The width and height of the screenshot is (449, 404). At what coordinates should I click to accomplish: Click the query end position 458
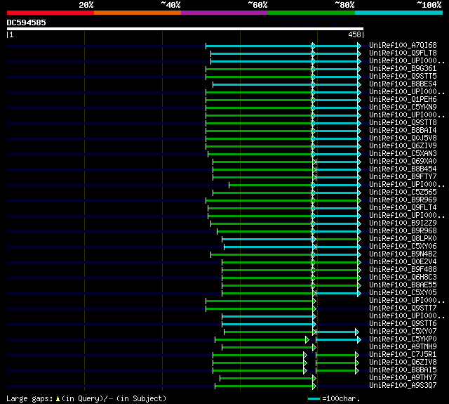[x=354, y=34]
